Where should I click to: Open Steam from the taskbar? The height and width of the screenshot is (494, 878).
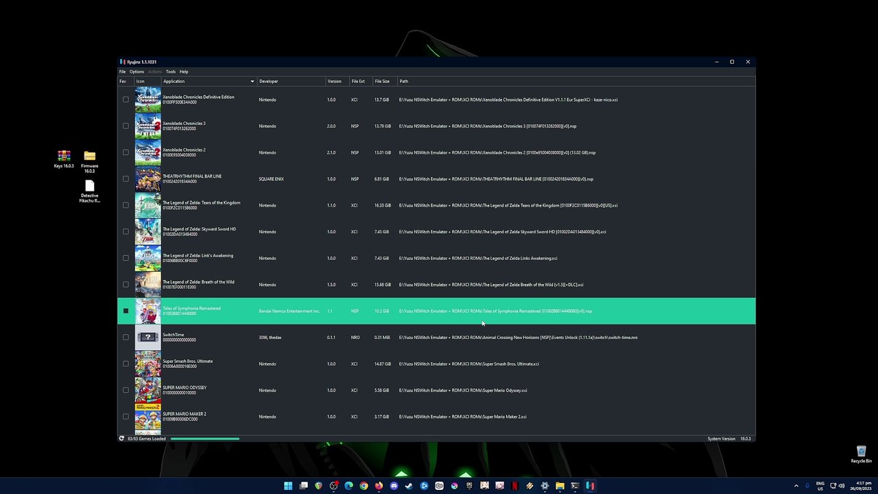pos(409,486)
